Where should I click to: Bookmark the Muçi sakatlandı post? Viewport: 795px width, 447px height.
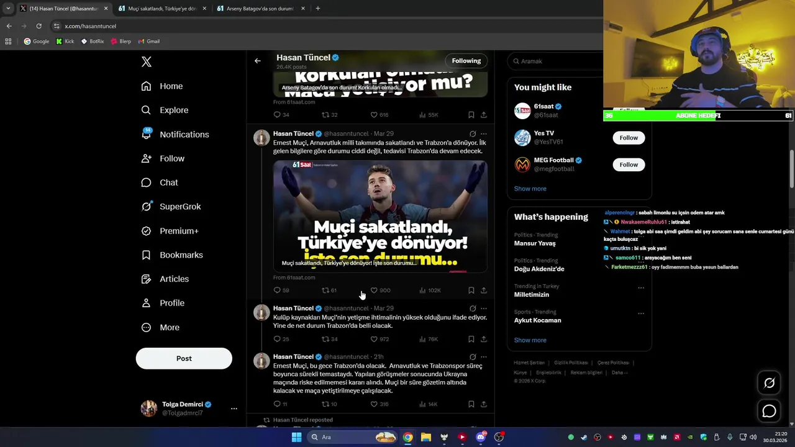(x=471, y=290)
